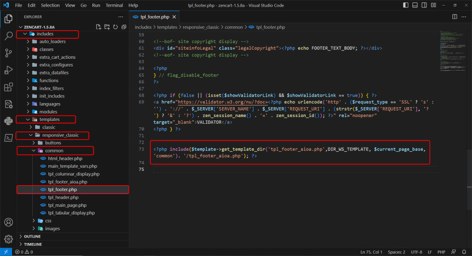The width and height of the screenshot is (472, 256).
Task: Toggle the bottom panel layout icon
Action: click(x=415, y=5)
